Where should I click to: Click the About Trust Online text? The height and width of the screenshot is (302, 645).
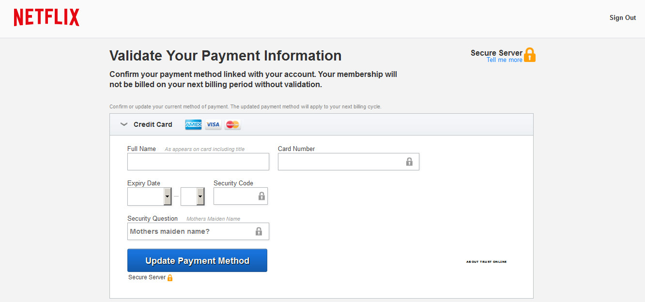coord(486,262)
